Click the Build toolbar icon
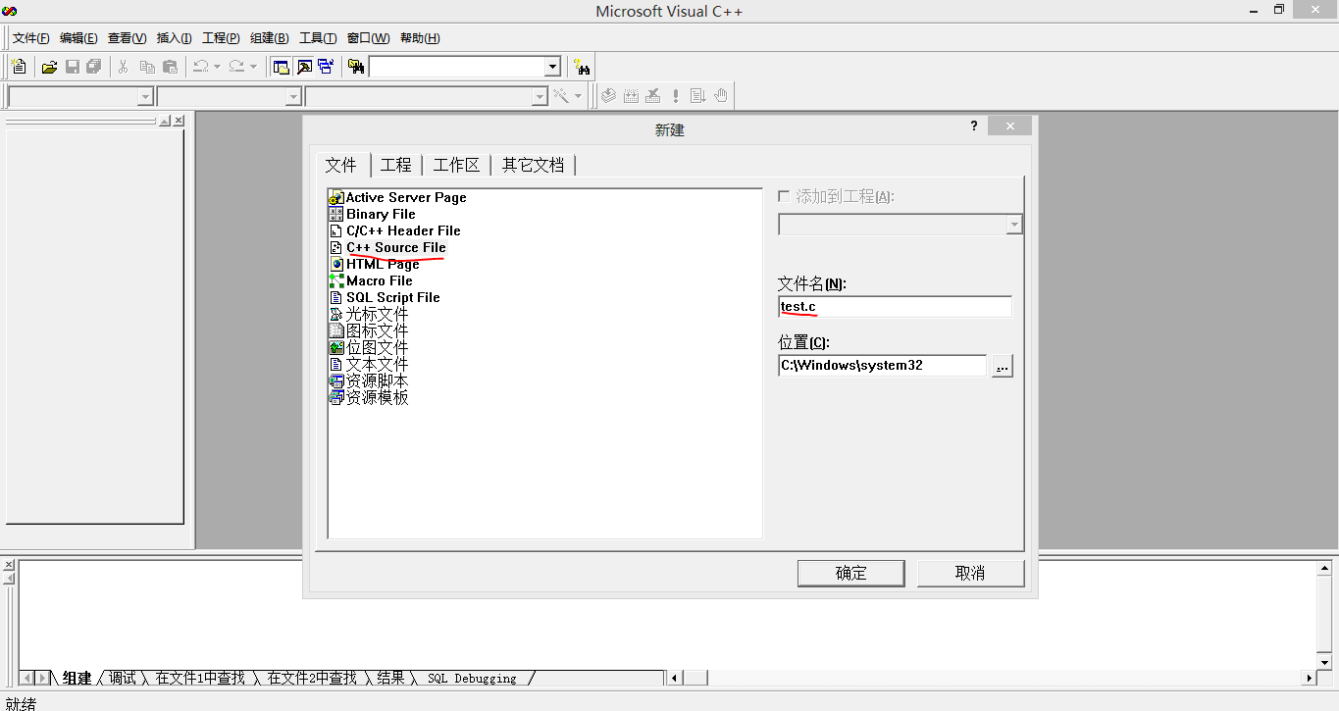Viewport: 1339px width, 711px height. click(x=631, y=96)
